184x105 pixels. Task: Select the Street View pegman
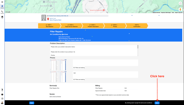[180, 10]
